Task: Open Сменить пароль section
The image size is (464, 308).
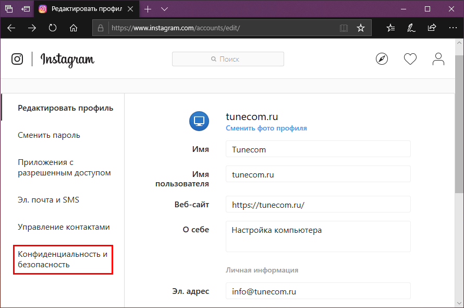Action: click(x=49, y=135)
